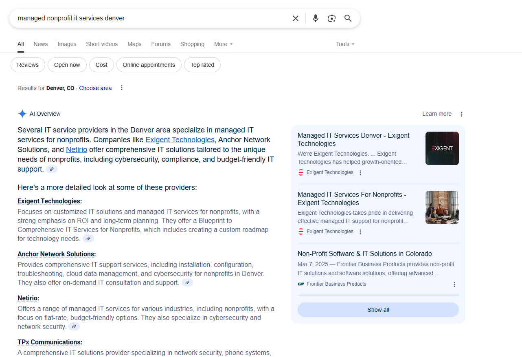
Task: Click Anchor Network Solutions: provider heading
Action: pyautogui.click(x=57, y=254)
